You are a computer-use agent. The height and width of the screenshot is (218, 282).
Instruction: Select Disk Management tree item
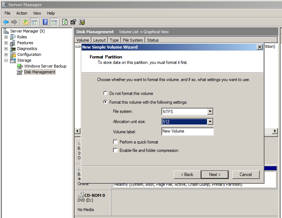tap(40, 72)
